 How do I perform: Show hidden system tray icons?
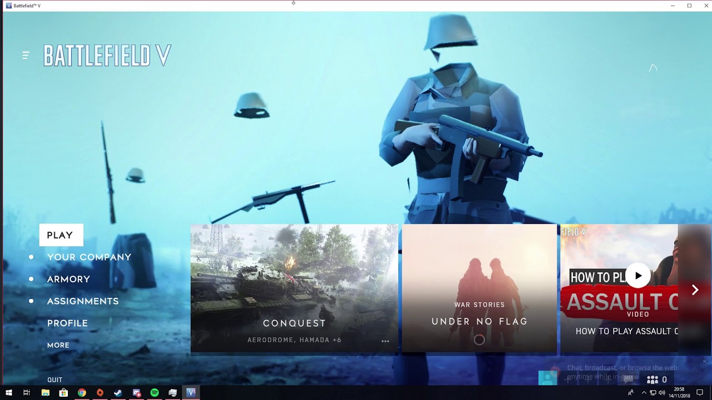pos(644,393)
